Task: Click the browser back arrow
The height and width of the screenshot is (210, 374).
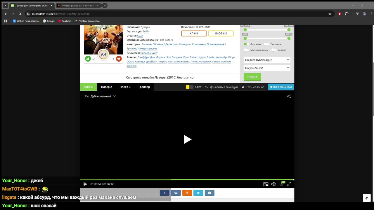Action: click(6, 14)
